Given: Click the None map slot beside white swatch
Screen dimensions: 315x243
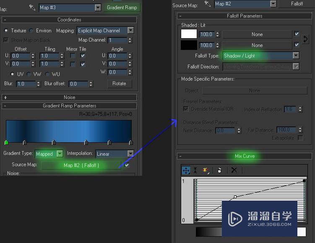Looking at the screenshot, I should tap(257, 34).
